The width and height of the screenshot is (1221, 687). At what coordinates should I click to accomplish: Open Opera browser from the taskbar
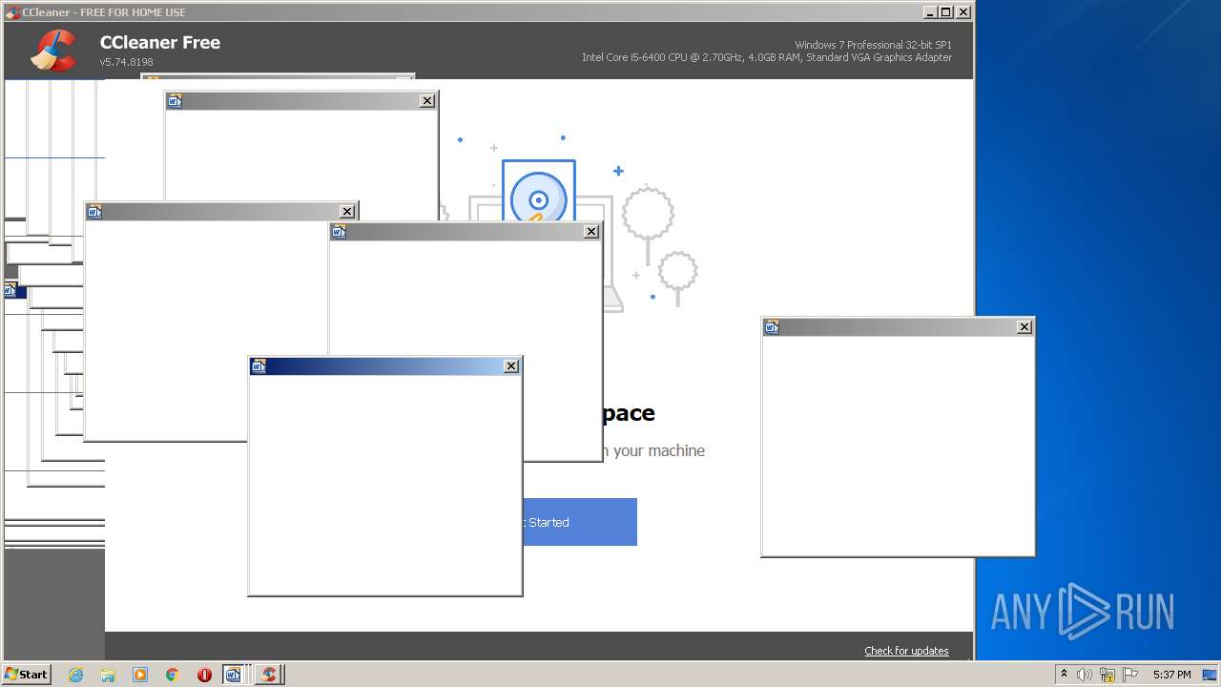point(204,675)
